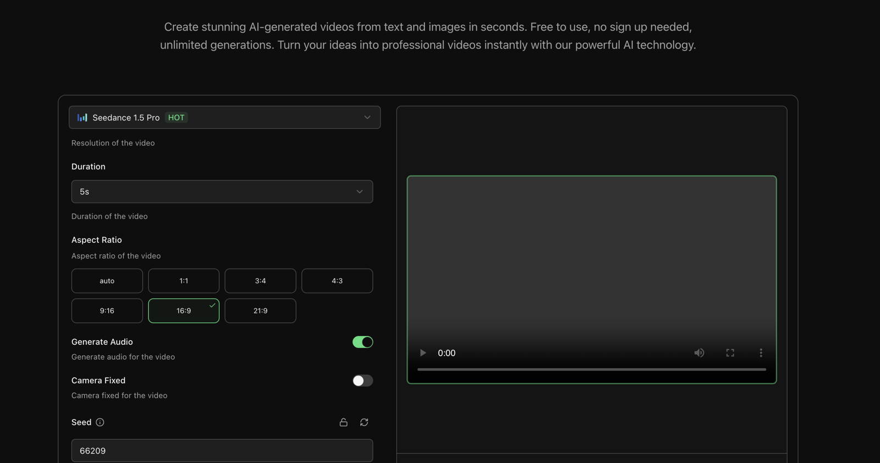Click the HOT badge on the model selector
This screenshot has height=463, width=880.
[177, 117]
